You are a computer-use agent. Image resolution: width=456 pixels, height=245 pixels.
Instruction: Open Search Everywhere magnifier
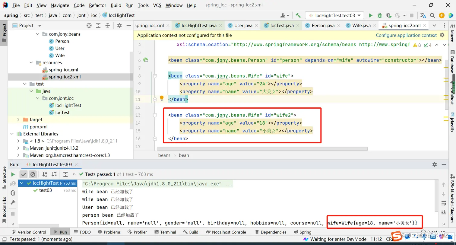click(432, 15)
